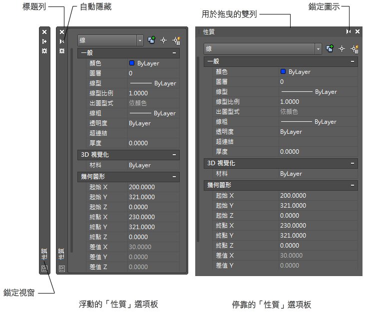Open properties gear menu on collapsed strip
This screenshot has height=312, width=367.
point(44,51)
